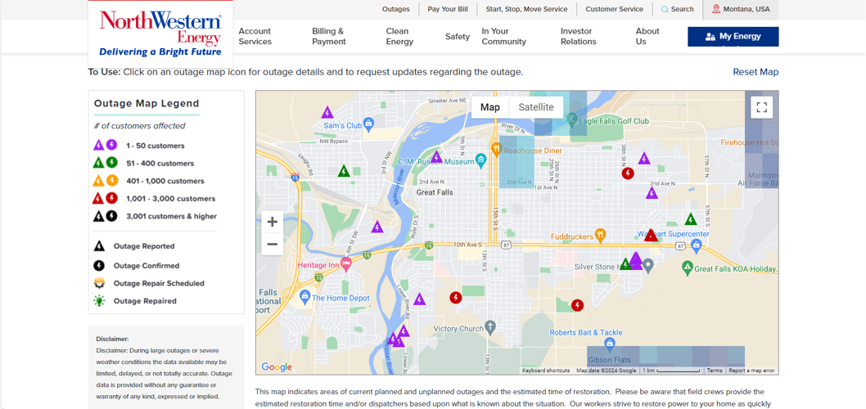
Task: Open Clean Energy menu
Action: click(x=399, y=37)
